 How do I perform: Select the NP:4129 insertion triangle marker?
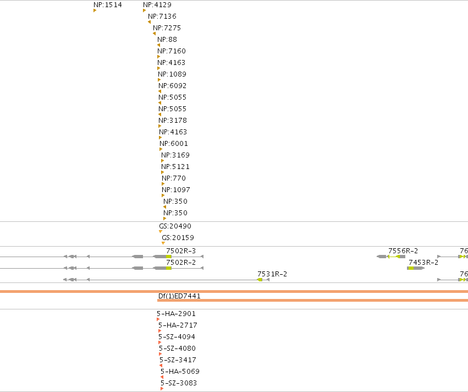coord(145,10)
